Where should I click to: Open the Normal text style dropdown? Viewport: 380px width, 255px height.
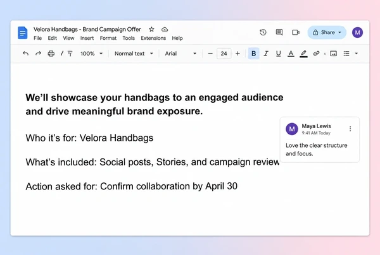(134, 54)
